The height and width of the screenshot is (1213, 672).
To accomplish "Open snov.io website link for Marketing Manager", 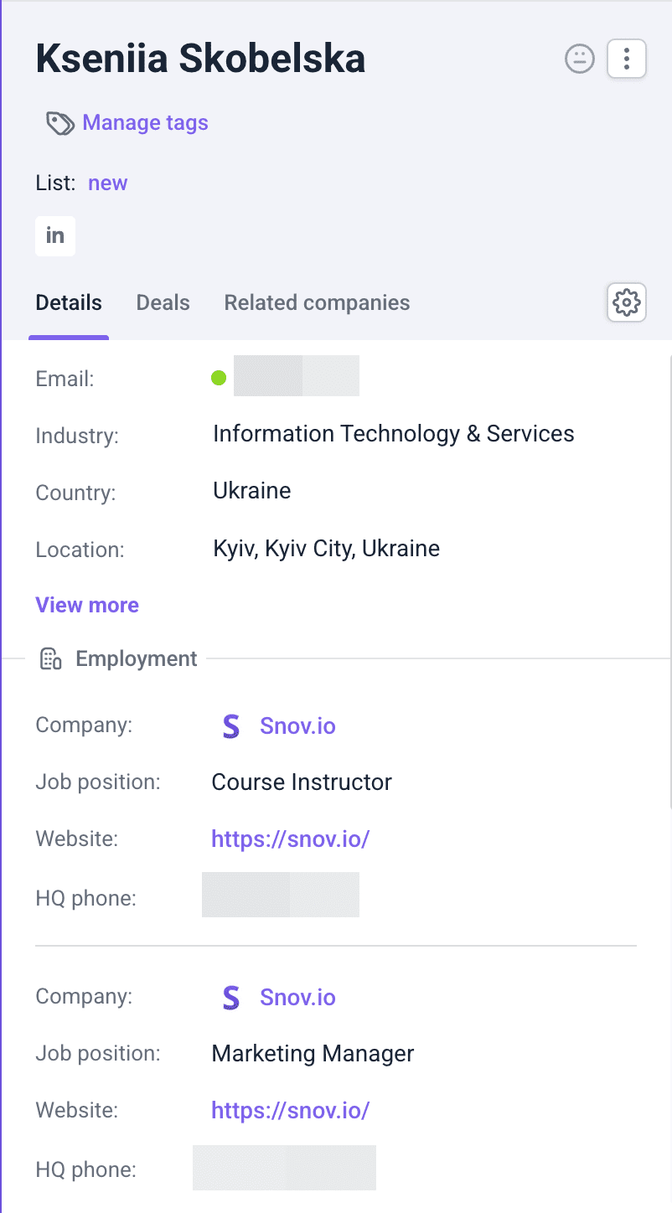I will coord(290,1110).
